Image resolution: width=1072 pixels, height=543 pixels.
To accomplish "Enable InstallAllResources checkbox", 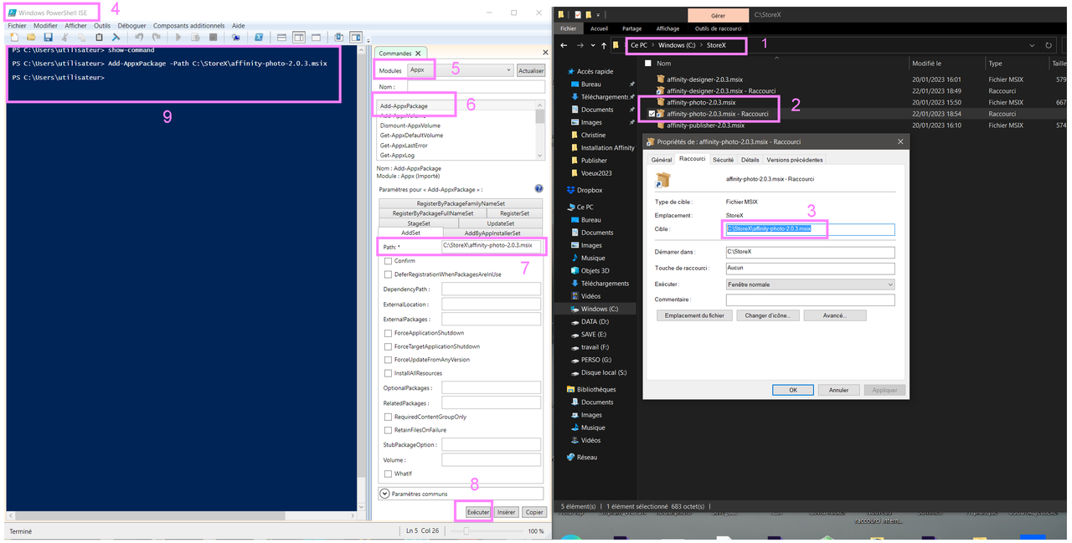I will pyautogui.click(x=389, y=373).
